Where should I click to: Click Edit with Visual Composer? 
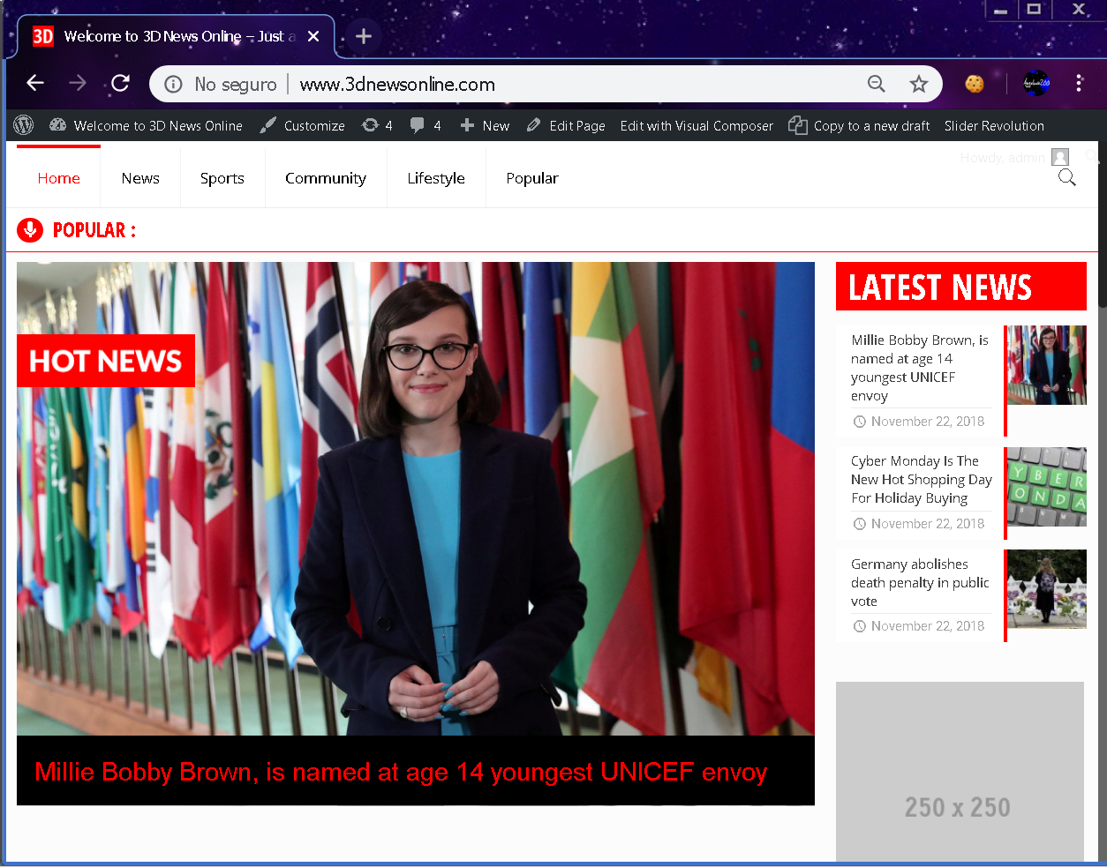pyautogui.click(x=697, y=126)
